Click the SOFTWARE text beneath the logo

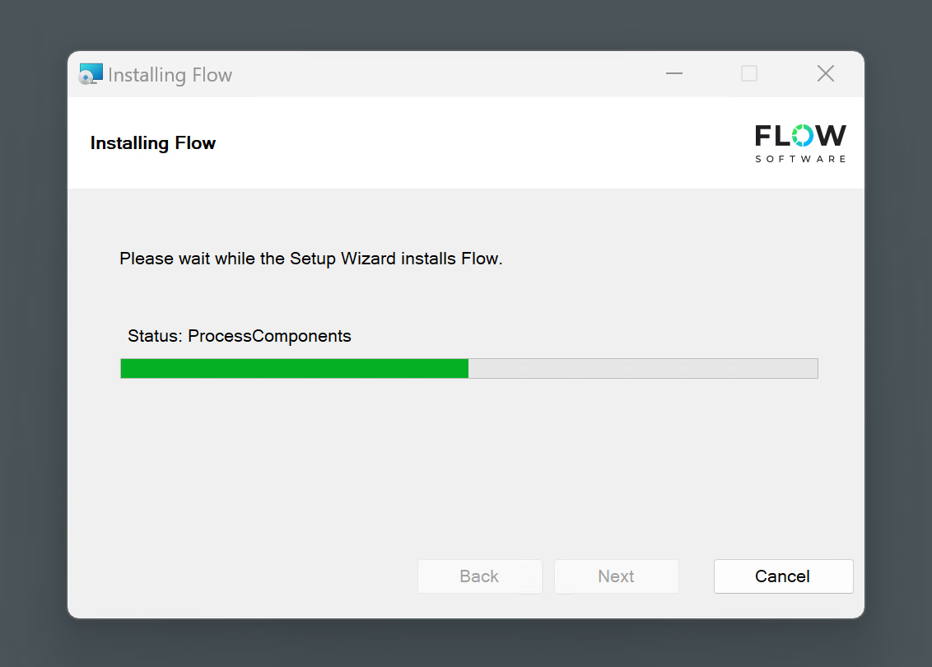pos(800,159)
